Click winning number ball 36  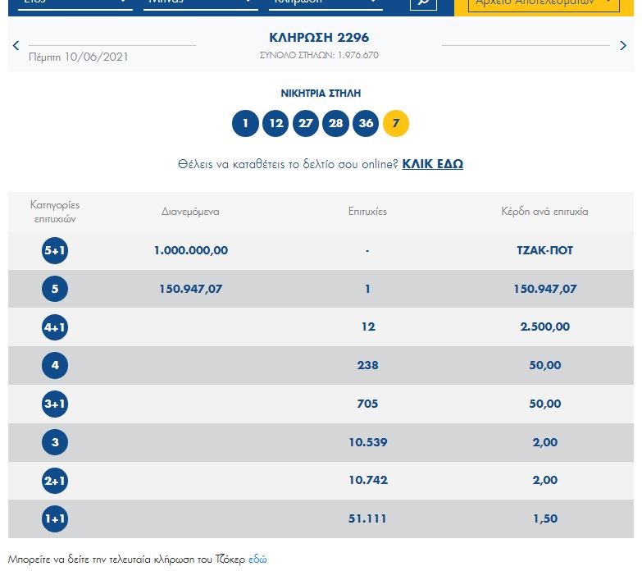(x=366, y=124)
